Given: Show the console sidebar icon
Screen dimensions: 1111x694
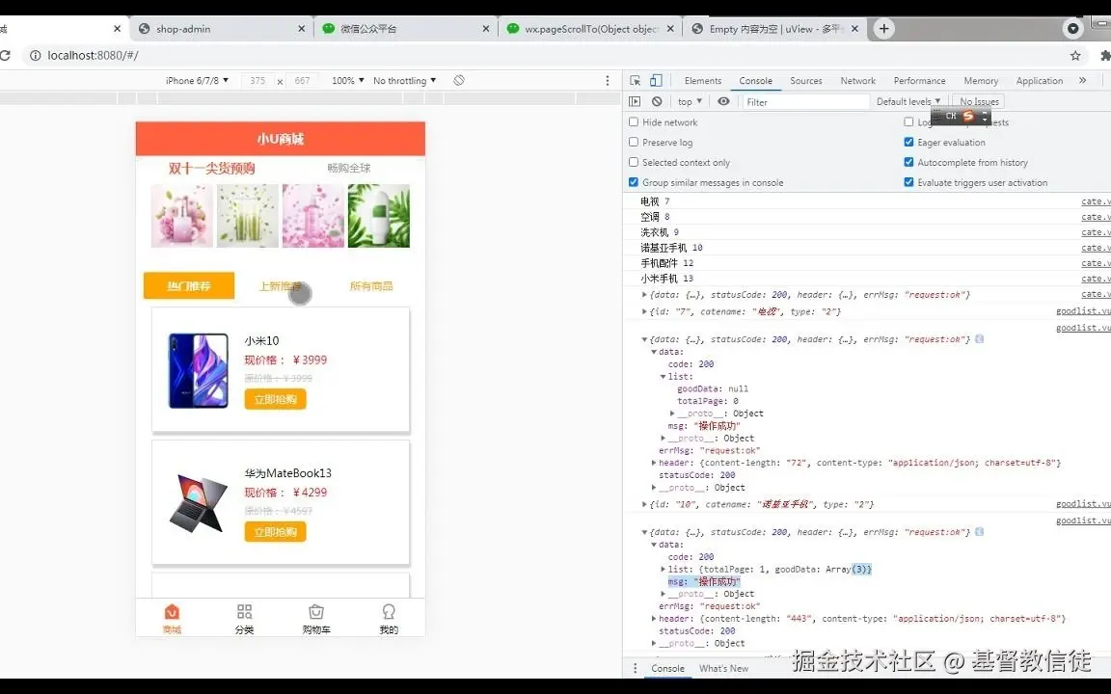Looking at the screenshot, I should (x=635, y=101).
